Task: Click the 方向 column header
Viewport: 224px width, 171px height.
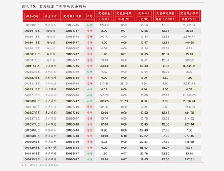Action: [x=90, y=16]
